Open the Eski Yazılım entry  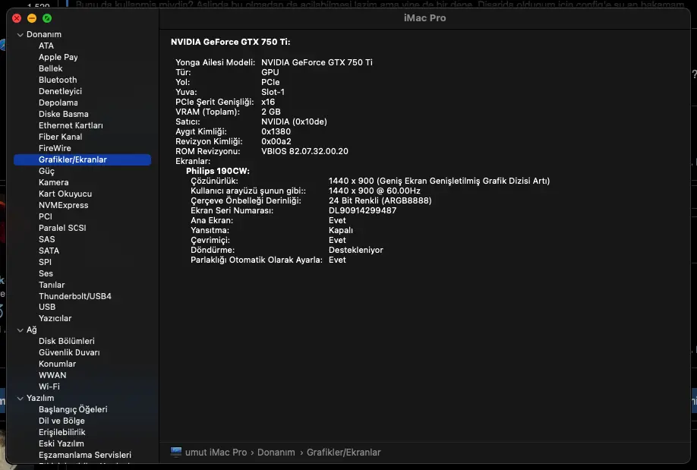61,443
